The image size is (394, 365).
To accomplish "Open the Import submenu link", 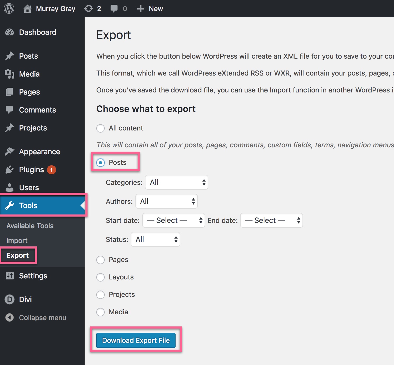I will click(x=17, y=241).
